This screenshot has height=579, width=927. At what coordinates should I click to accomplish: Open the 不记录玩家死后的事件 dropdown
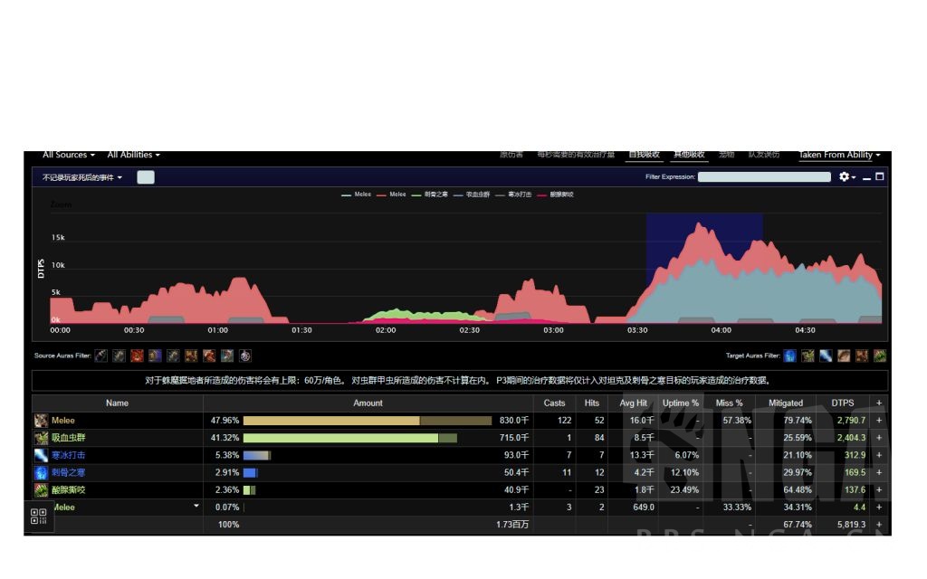click(x=82, y=177)
